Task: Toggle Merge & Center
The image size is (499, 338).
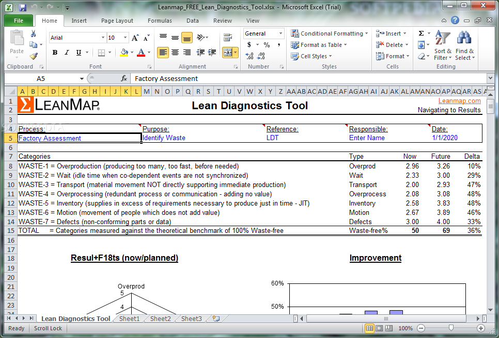Action: tap(227, 53)
